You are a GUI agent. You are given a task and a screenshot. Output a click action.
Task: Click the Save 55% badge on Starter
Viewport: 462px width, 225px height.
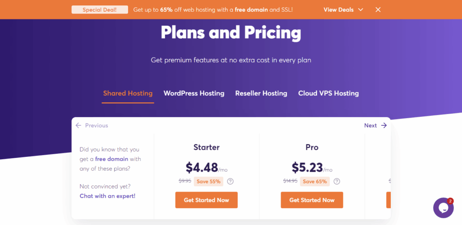coord(208,181)
